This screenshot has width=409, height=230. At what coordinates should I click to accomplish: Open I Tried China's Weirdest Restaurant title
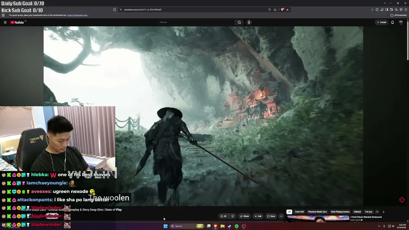366,217
